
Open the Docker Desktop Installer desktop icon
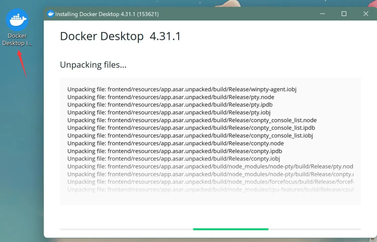pos(17,27)
